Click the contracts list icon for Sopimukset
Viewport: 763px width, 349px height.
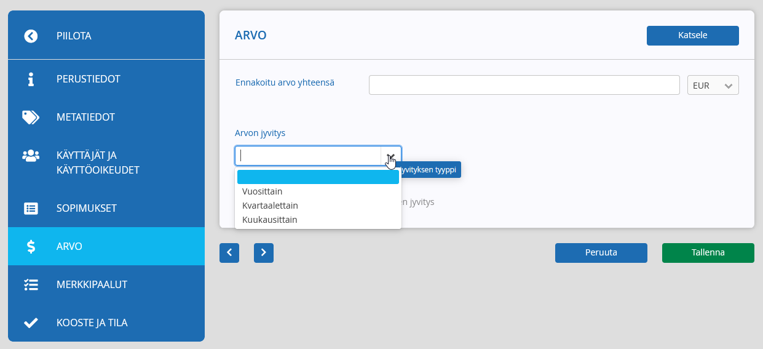point(31,209)
